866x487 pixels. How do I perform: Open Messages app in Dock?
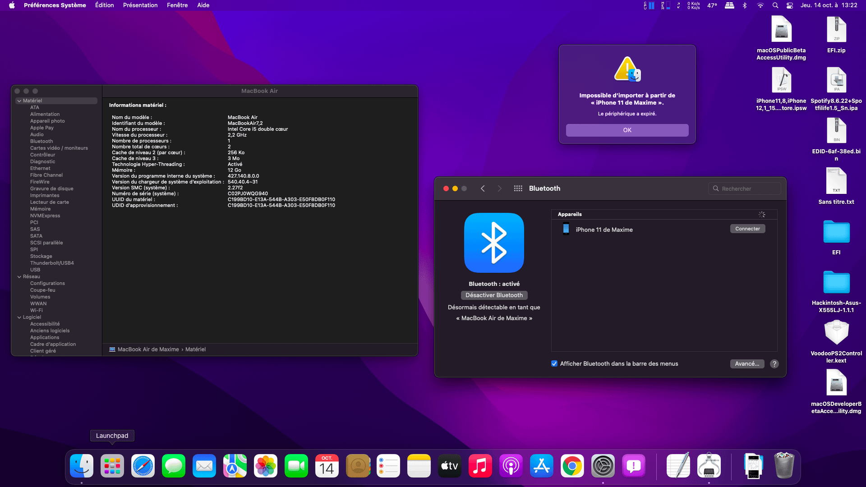[174, 466]
